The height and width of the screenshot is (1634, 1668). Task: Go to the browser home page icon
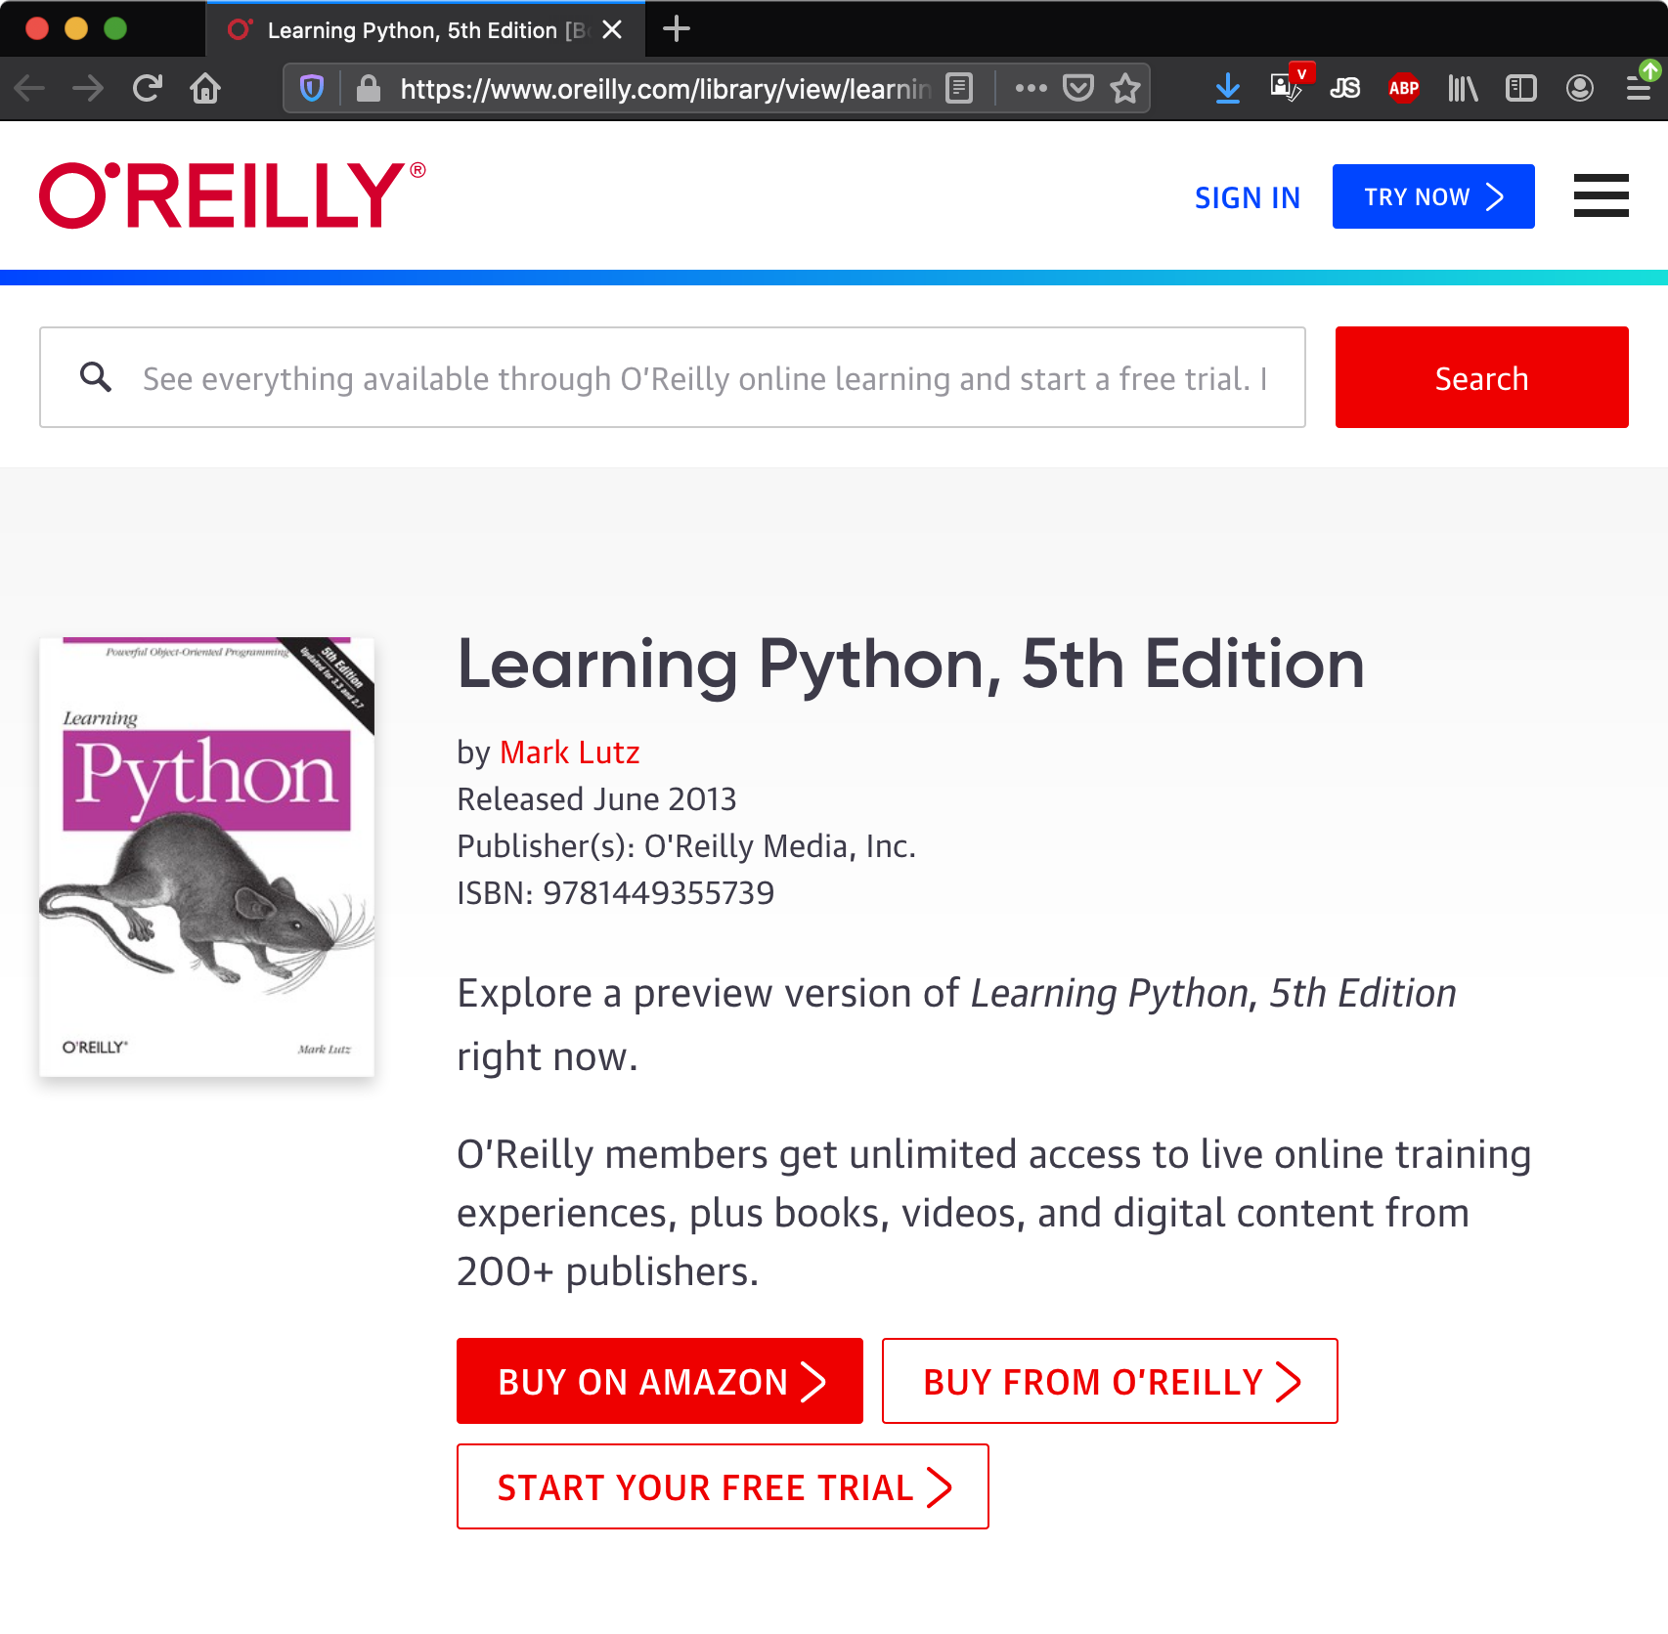205,89
